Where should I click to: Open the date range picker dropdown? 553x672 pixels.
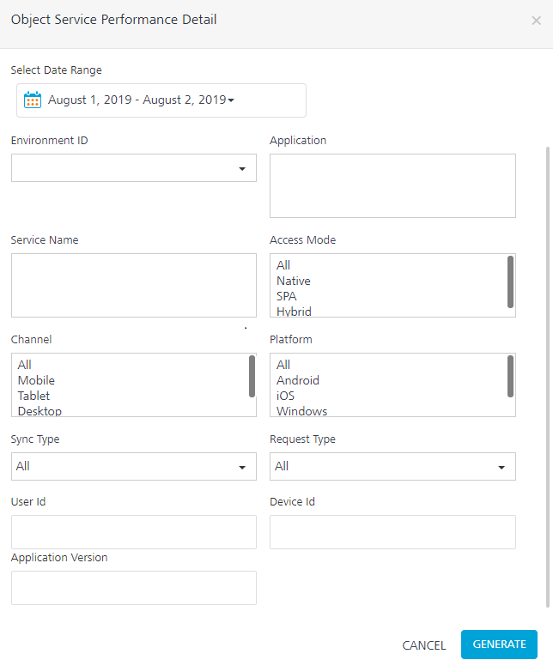point(161,100)
